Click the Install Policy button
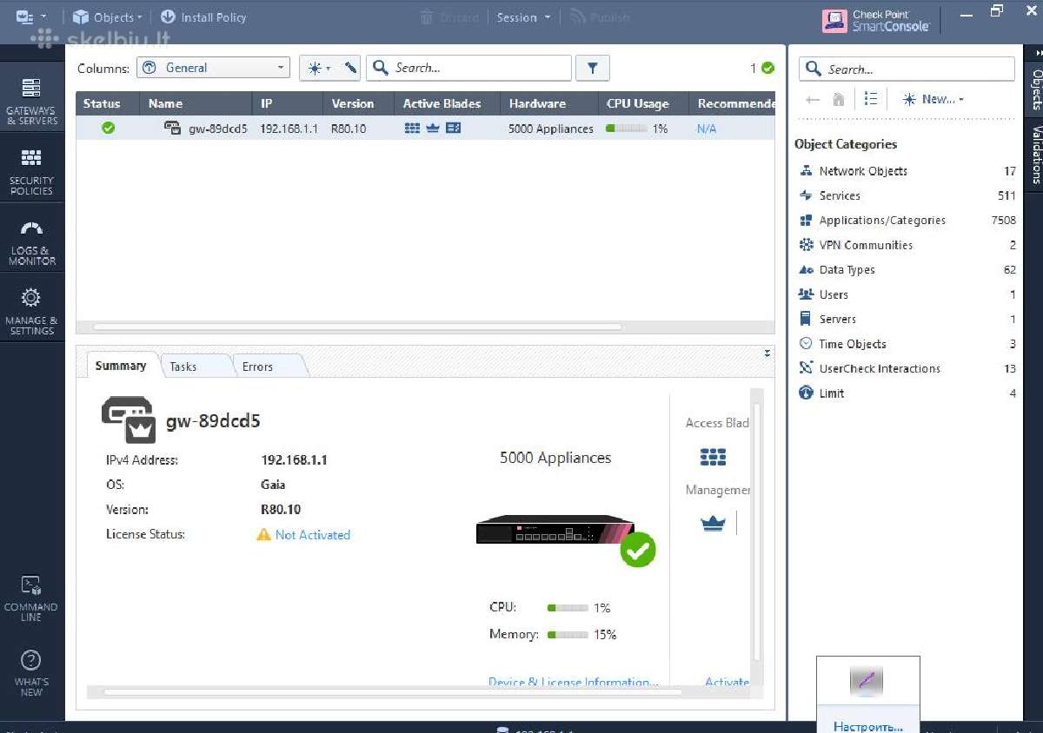This screenshot has width=1043, height=733. point(203,17)
